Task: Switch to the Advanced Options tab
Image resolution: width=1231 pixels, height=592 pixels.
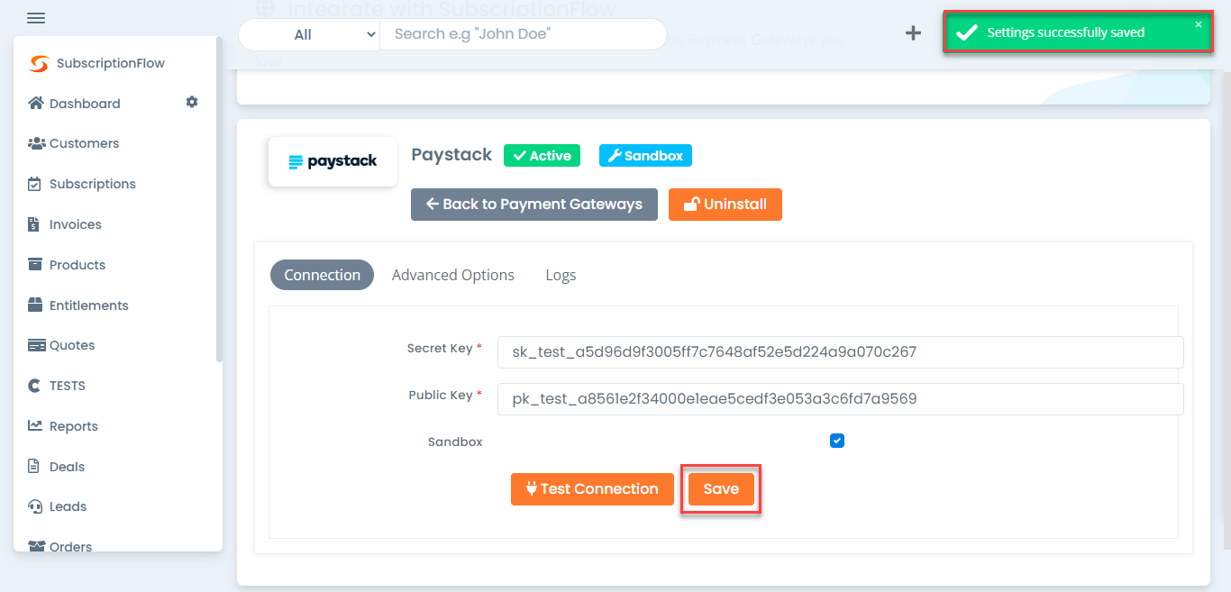Action: pyautogui.click(x=453, y=274)
